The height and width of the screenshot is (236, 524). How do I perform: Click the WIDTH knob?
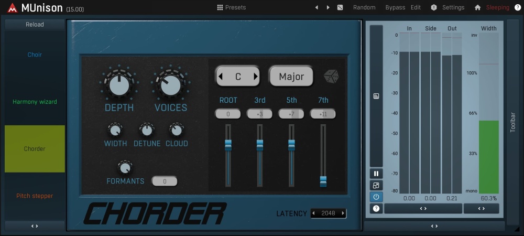pyautogui.click(x=115, y=130)
